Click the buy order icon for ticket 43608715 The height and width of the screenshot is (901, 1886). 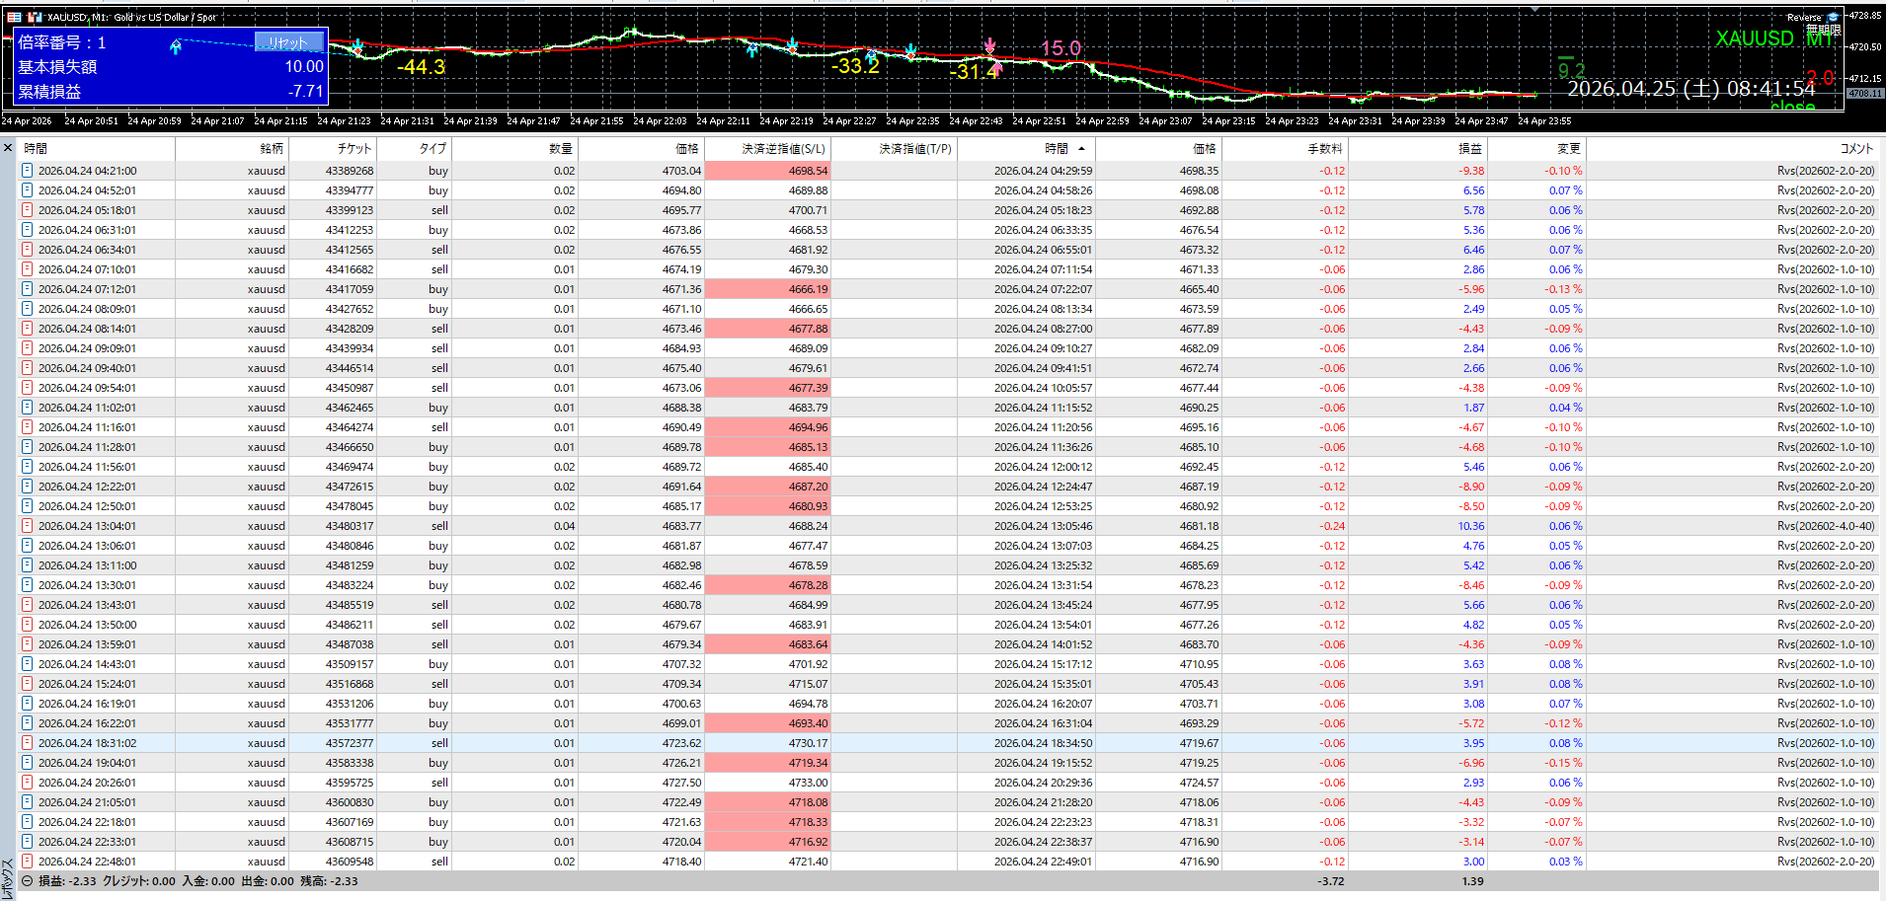tap(27, 842)
